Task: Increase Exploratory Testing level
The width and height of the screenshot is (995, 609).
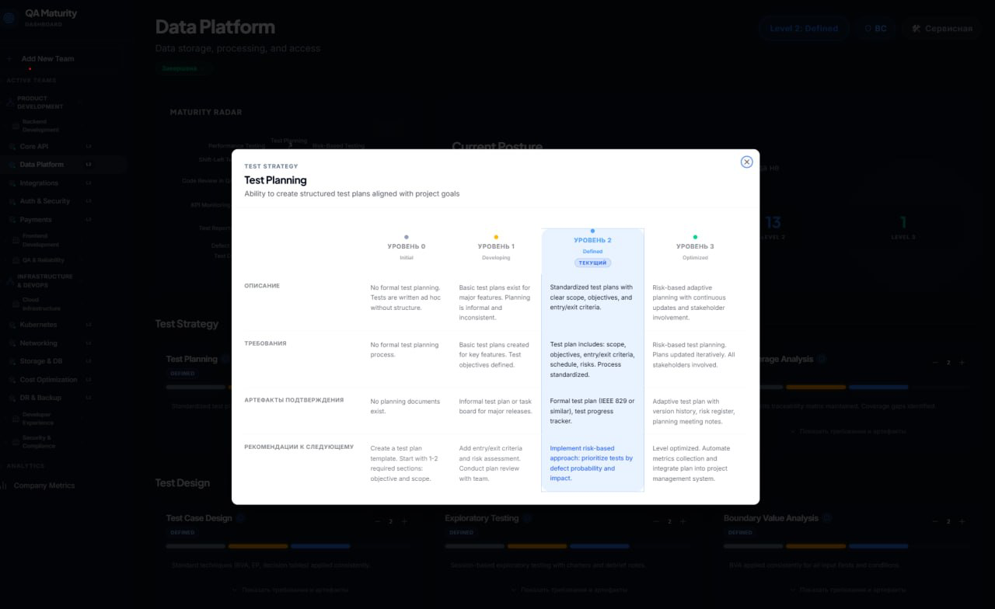Action: [683, 521]
